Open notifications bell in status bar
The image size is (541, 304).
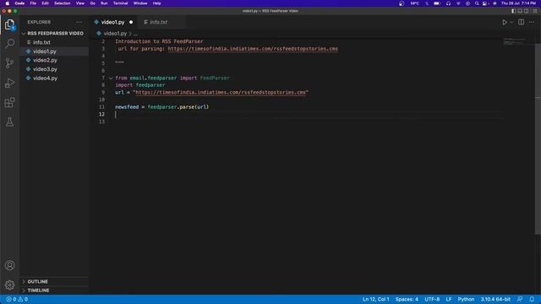532,299
